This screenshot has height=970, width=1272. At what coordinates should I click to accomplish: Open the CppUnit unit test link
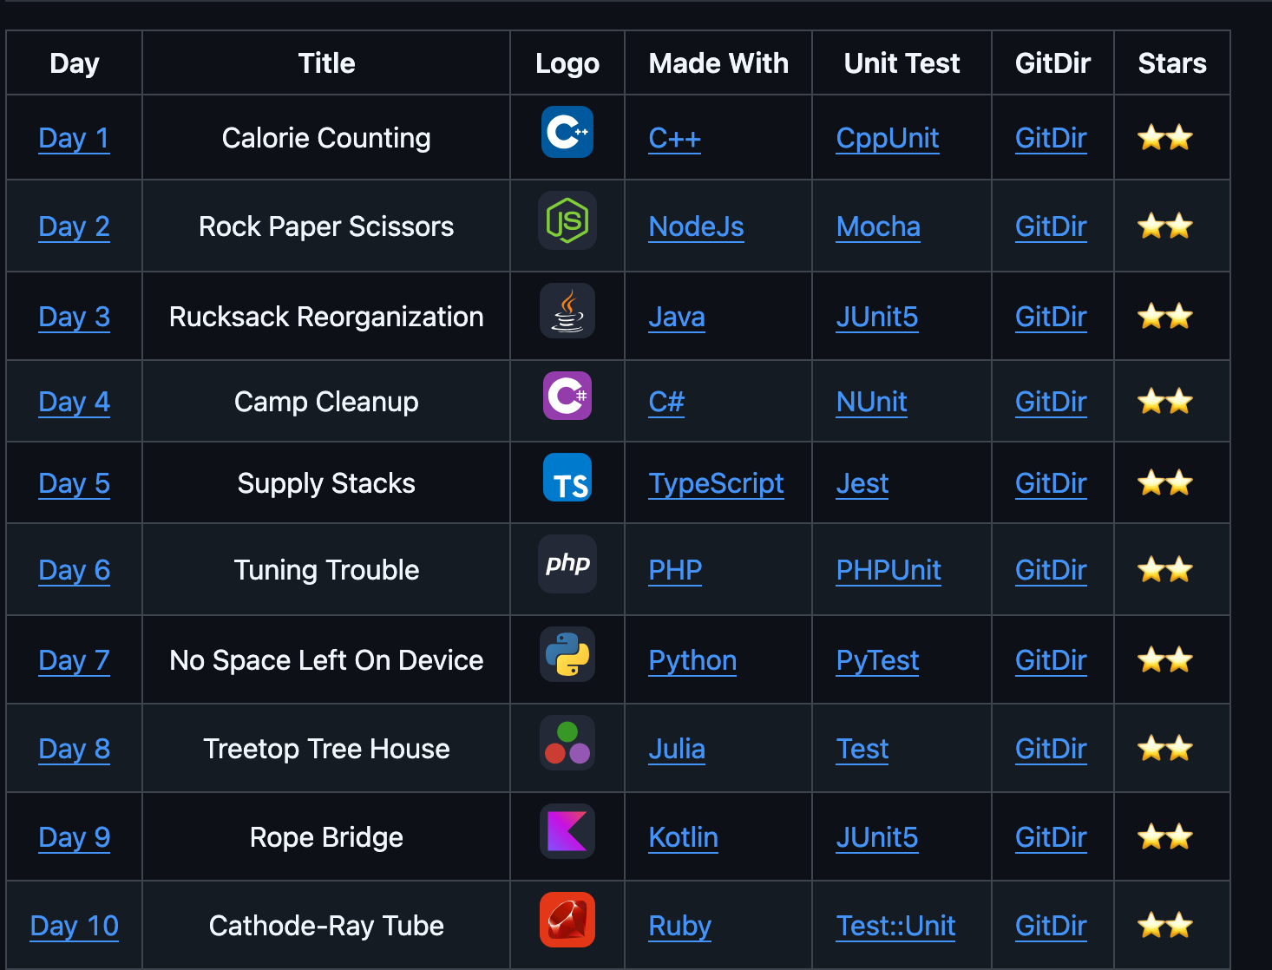[887, 139]
